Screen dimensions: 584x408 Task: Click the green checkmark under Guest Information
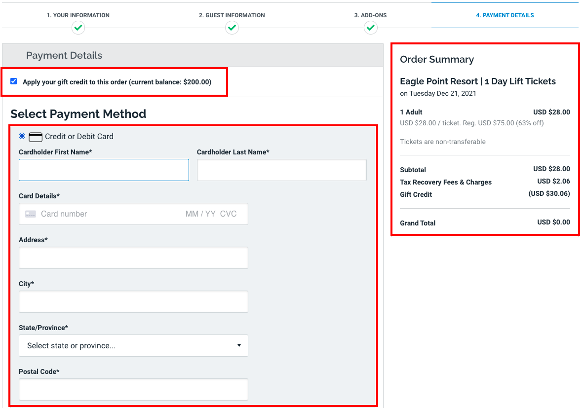point(232,28)
